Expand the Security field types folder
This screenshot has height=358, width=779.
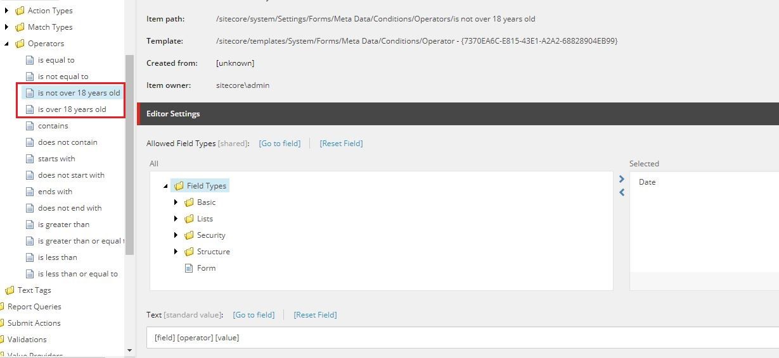click(176, 235)
